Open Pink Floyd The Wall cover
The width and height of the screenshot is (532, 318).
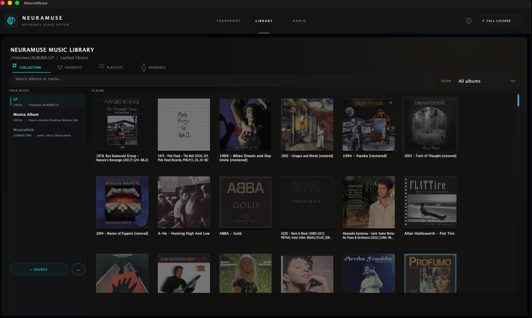coord(184,125)
